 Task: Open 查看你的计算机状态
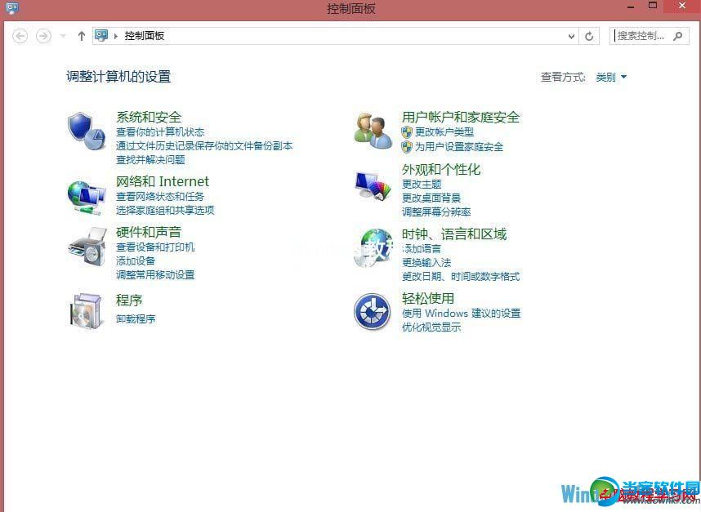pos(160,132)
